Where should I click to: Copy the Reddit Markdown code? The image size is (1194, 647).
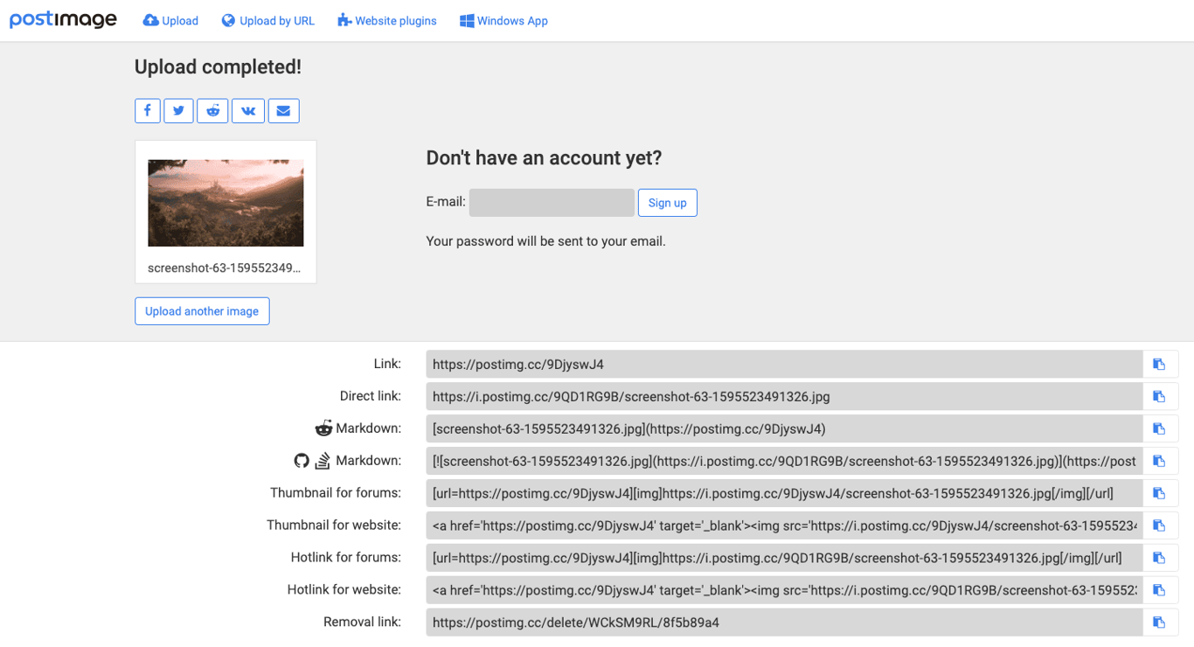pos(1160,429)
